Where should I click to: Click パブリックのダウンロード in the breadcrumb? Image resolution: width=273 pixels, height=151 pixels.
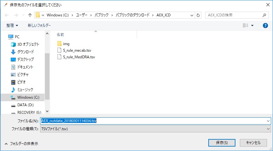[133, 15]
